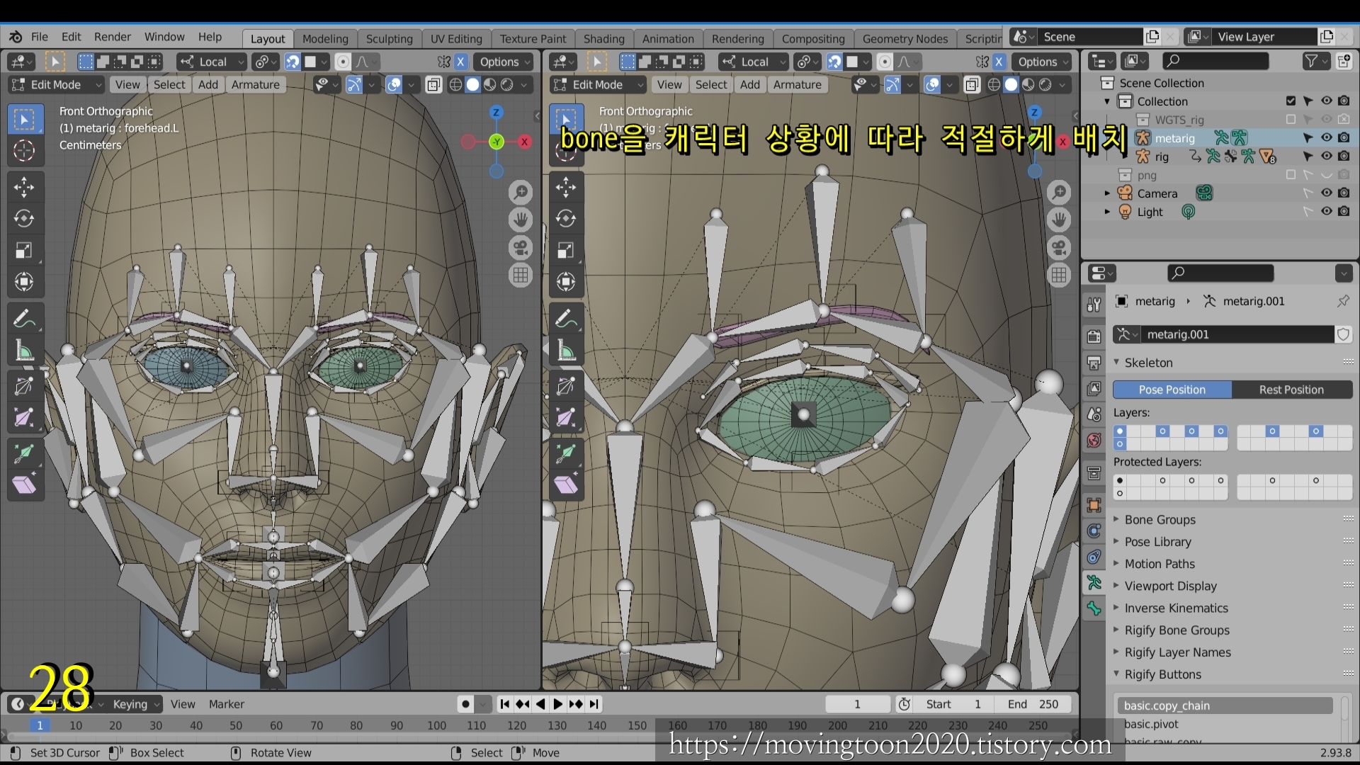
Task: Activate the Scale tool in left viewport
Action: click(24, 250)
